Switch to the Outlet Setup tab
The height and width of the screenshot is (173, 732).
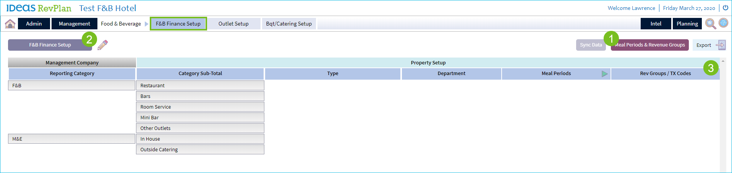pos(233,24)
